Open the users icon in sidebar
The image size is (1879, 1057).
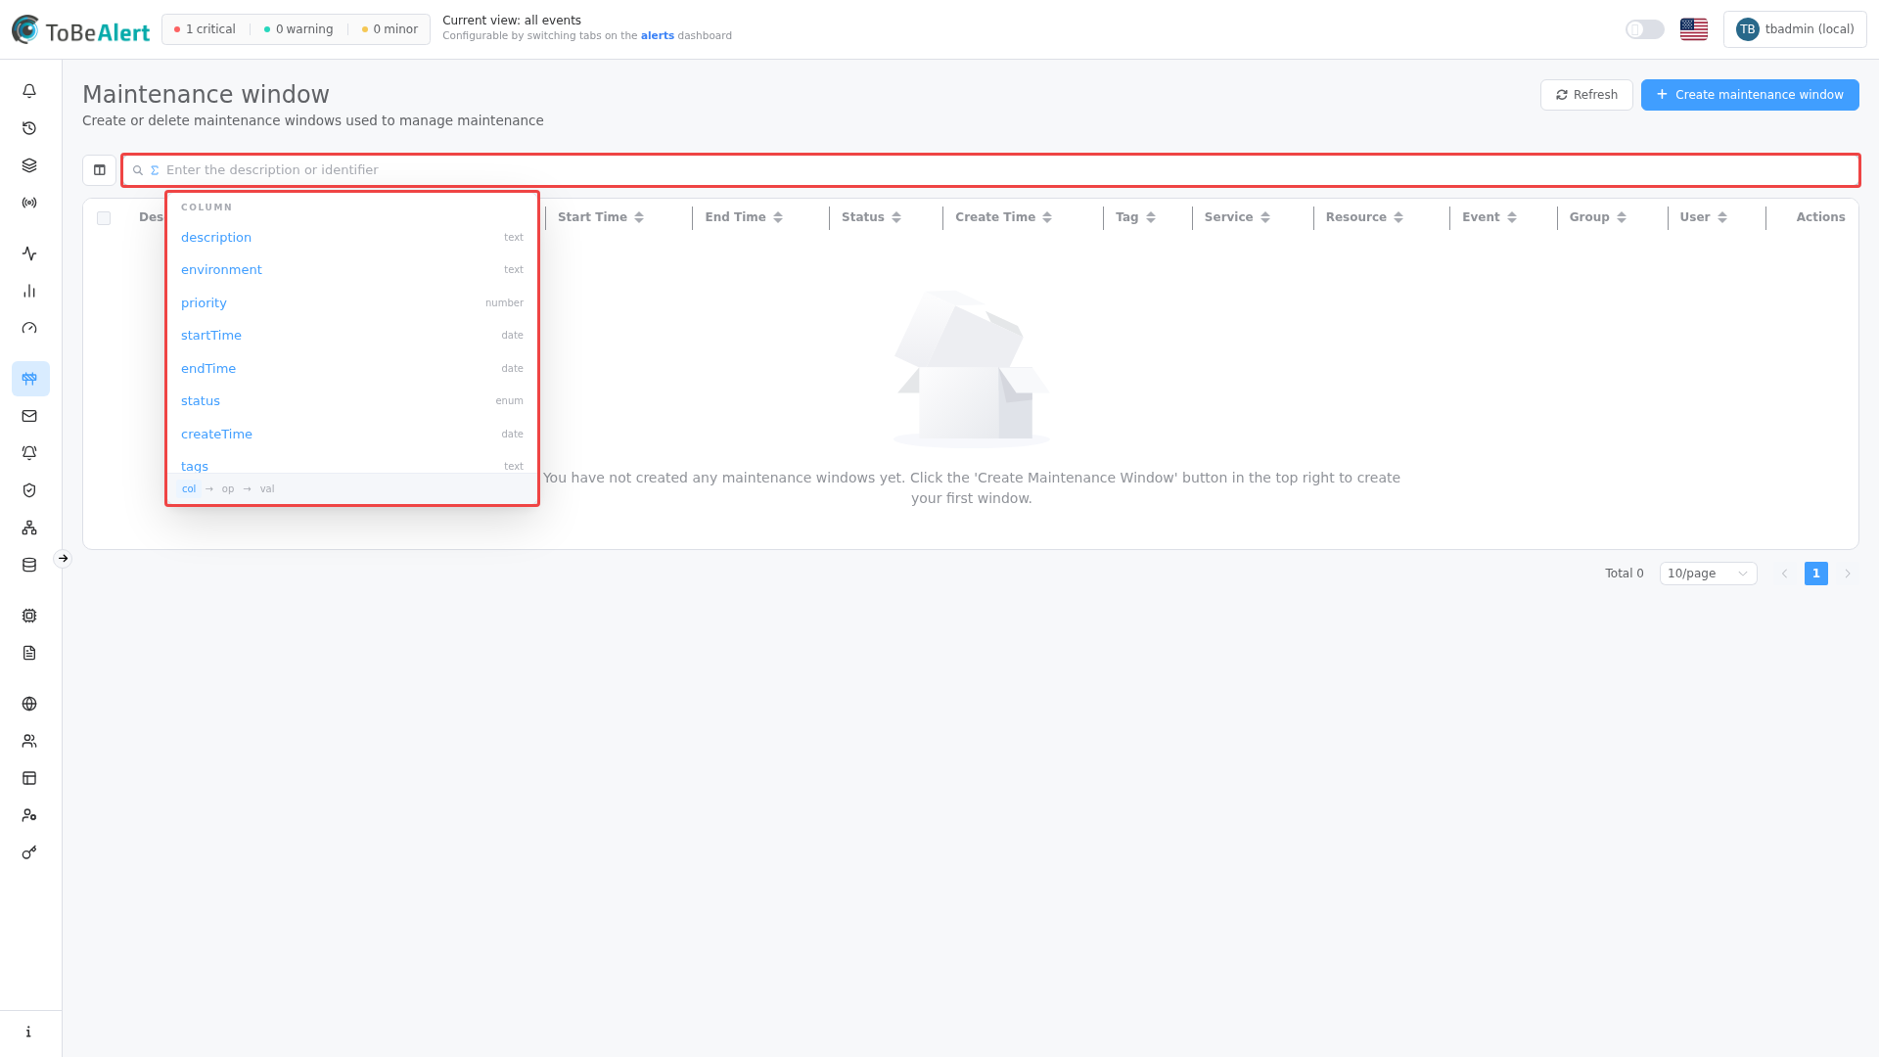tap(29, 741)
